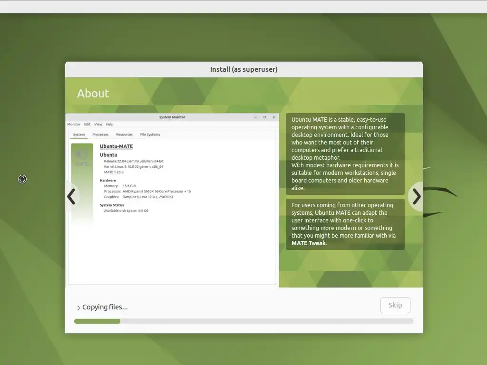Click the Skip button

[395, 305]
